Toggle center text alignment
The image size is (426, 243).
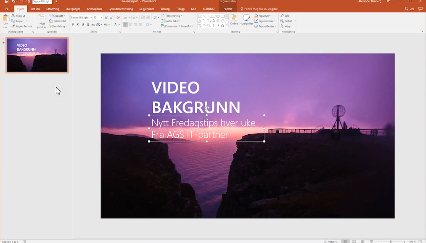point(130,25)
